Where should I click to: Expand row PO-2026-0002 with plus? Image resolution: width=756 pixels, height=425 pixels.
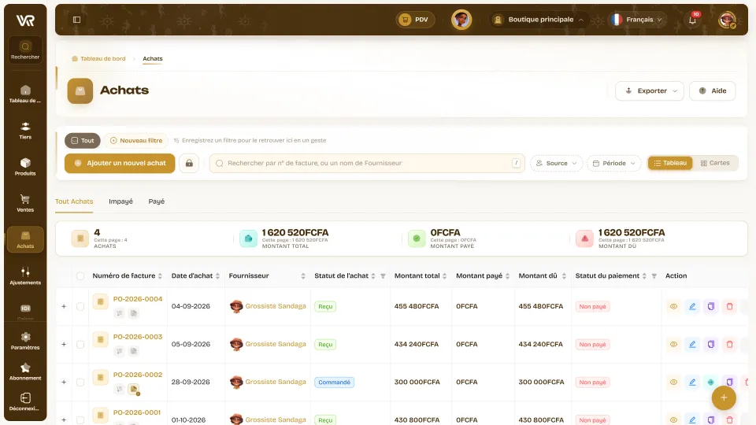point(64,382)
